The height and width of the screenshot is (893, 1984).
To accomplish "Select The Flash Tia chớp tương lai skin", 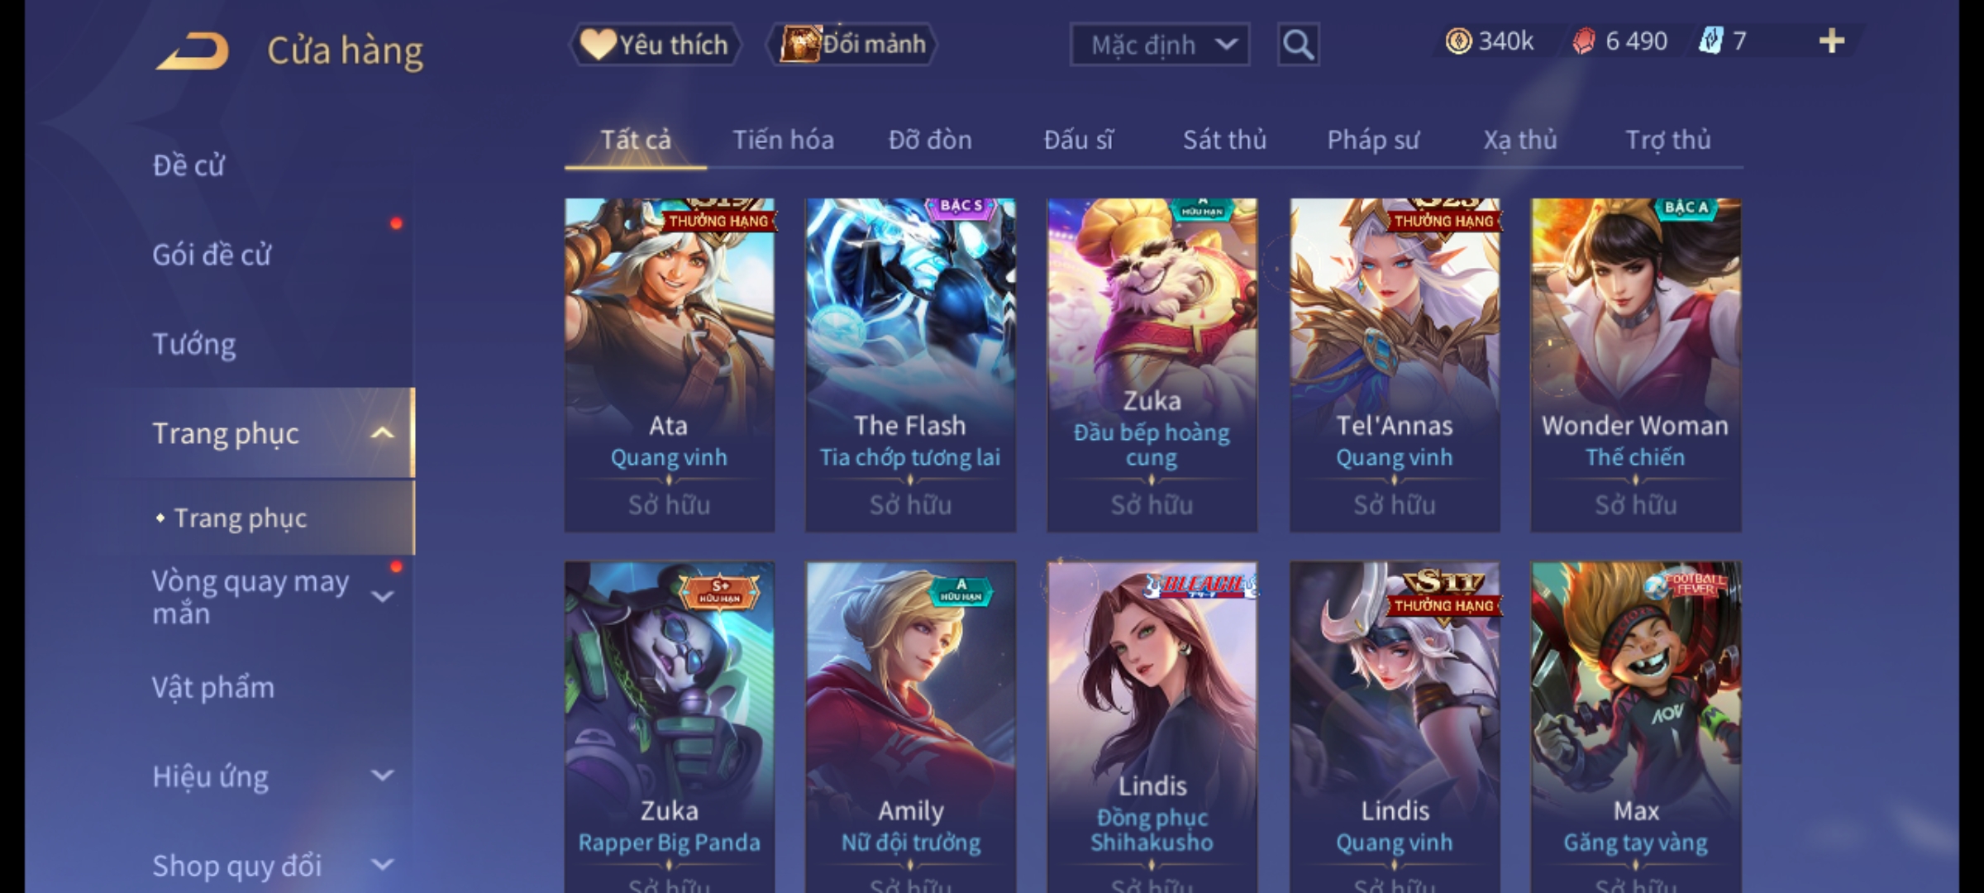I will pyautogui.click(x=910, y=365).
